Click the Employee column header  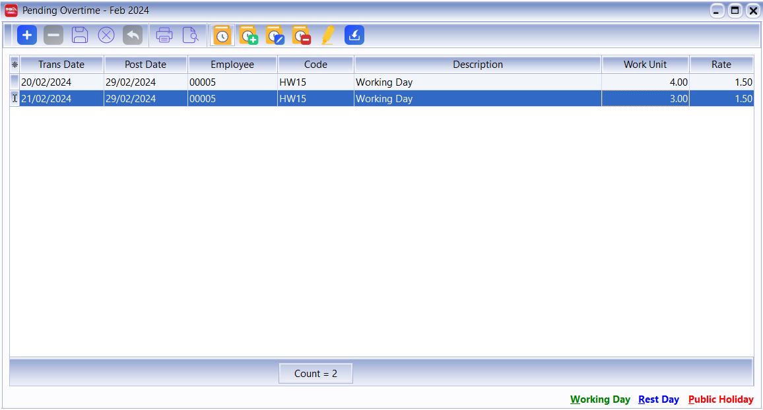click(x=232, y=65)
